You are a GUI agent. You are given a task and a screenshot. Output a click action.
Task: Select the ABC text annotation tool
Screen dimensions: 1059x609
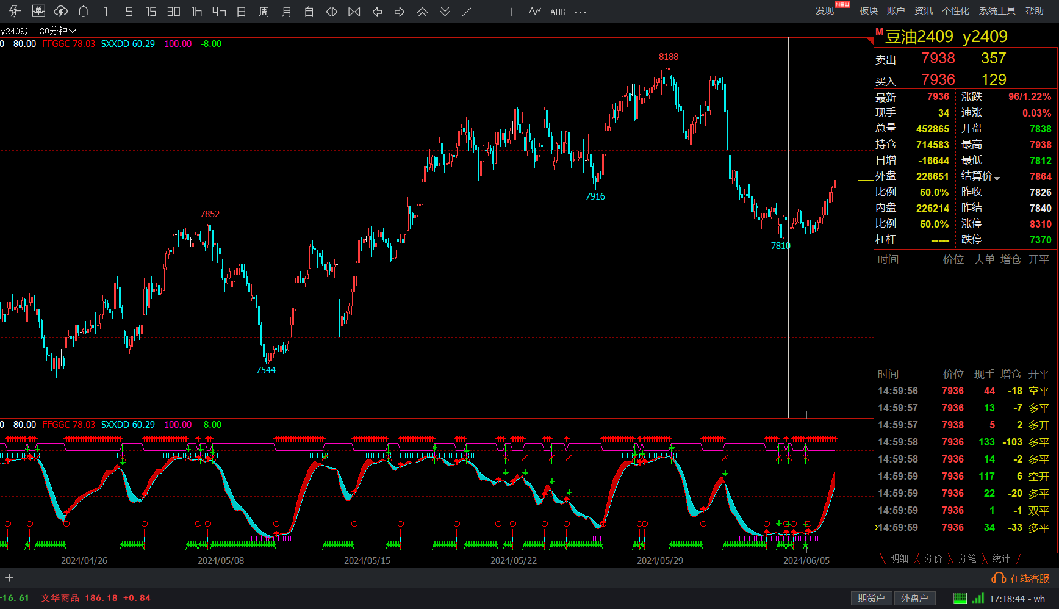click(558, 12)
